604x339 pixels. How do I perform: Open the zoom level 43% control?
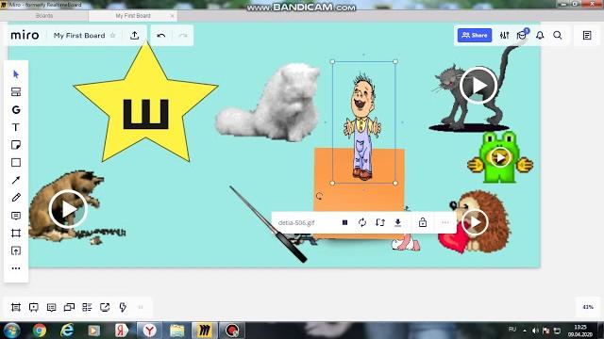click(588, 307)
